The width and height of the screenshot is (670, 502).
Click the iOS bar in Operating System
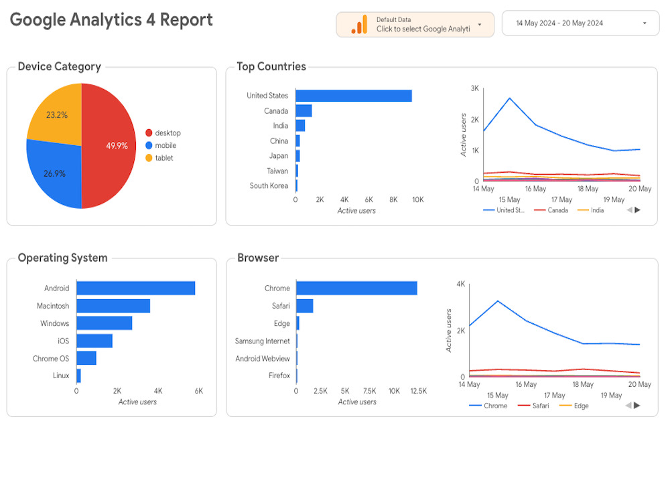click(94, 341)
